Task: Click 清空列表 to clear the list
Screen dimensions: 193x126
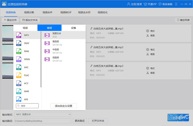Action: (183, 20)
